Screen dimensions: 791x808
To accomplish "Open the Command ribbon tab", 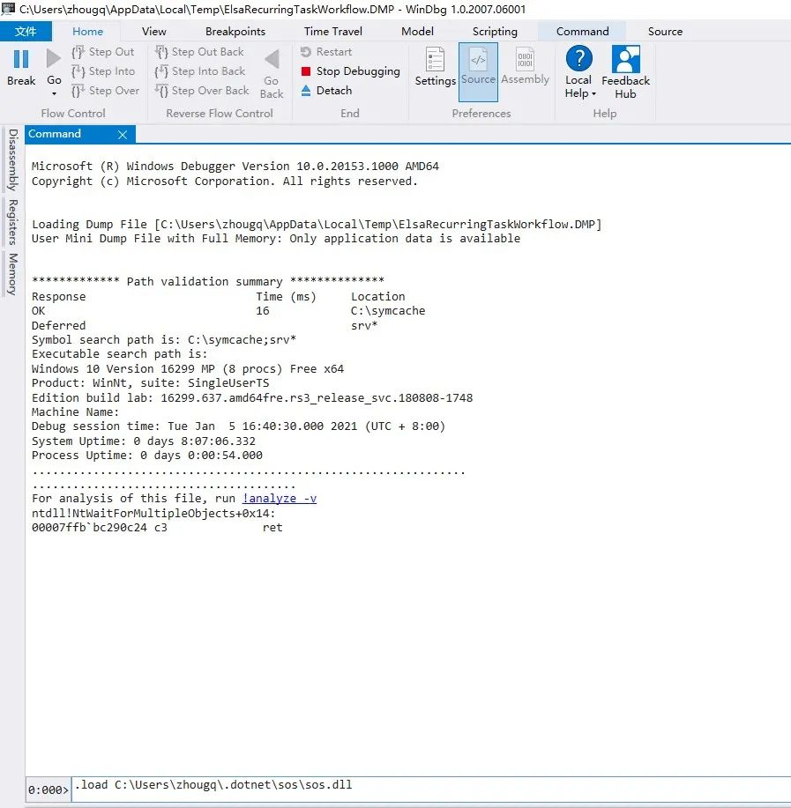I will (582, 32).
